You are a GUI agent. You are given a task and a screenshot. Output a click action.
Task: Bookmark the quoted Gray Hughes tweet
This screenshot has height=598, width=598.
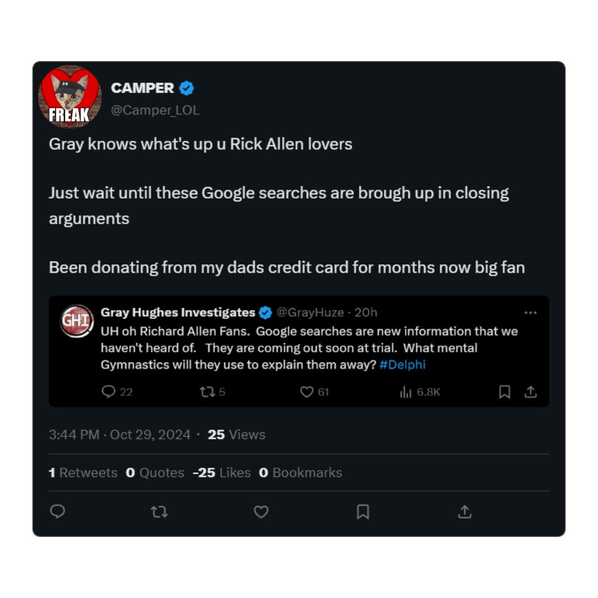click(504, 392)
